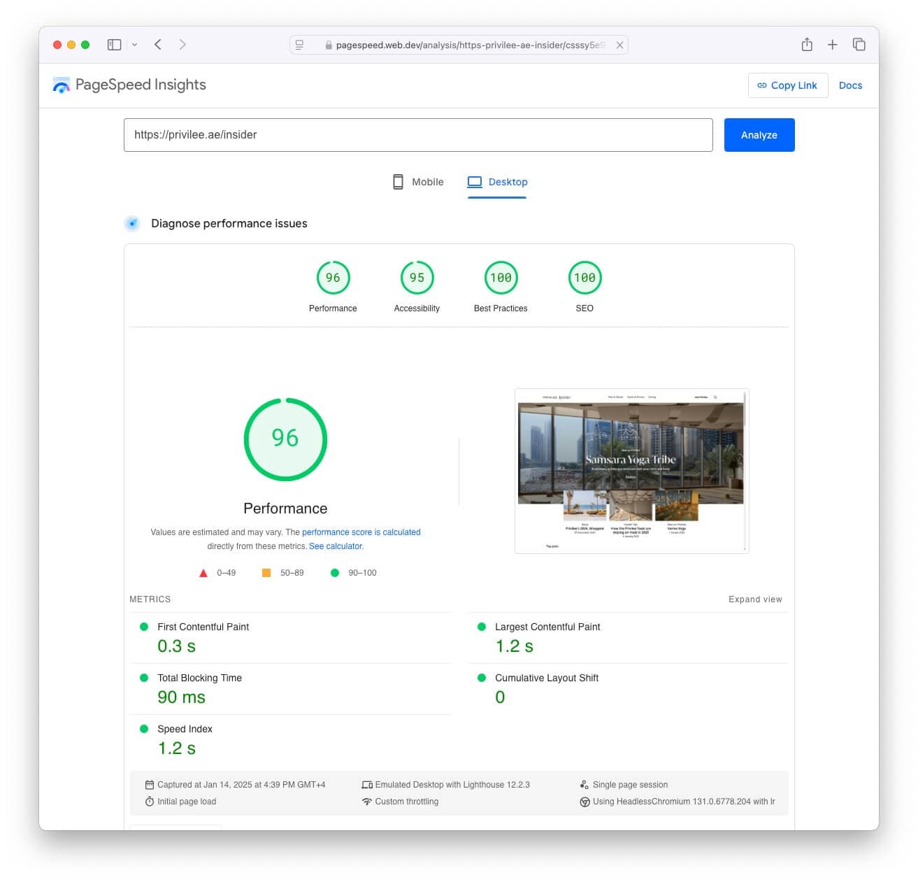The image size is (918, 882).
Task: Click the mobile phone icon
Action: [398, 182]
